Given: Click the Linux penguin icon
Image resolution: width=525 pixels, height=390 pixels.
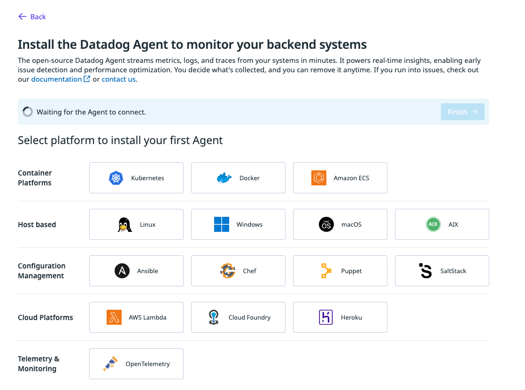Looking at the screenshot, I should point(124,225).
